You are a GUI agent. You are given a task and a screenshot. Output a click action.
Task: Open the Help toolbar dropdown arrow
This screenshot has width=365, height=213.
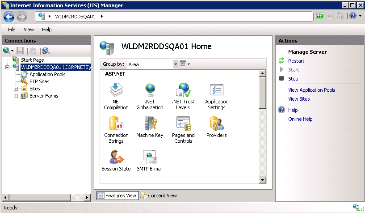(x=360, y=16)
